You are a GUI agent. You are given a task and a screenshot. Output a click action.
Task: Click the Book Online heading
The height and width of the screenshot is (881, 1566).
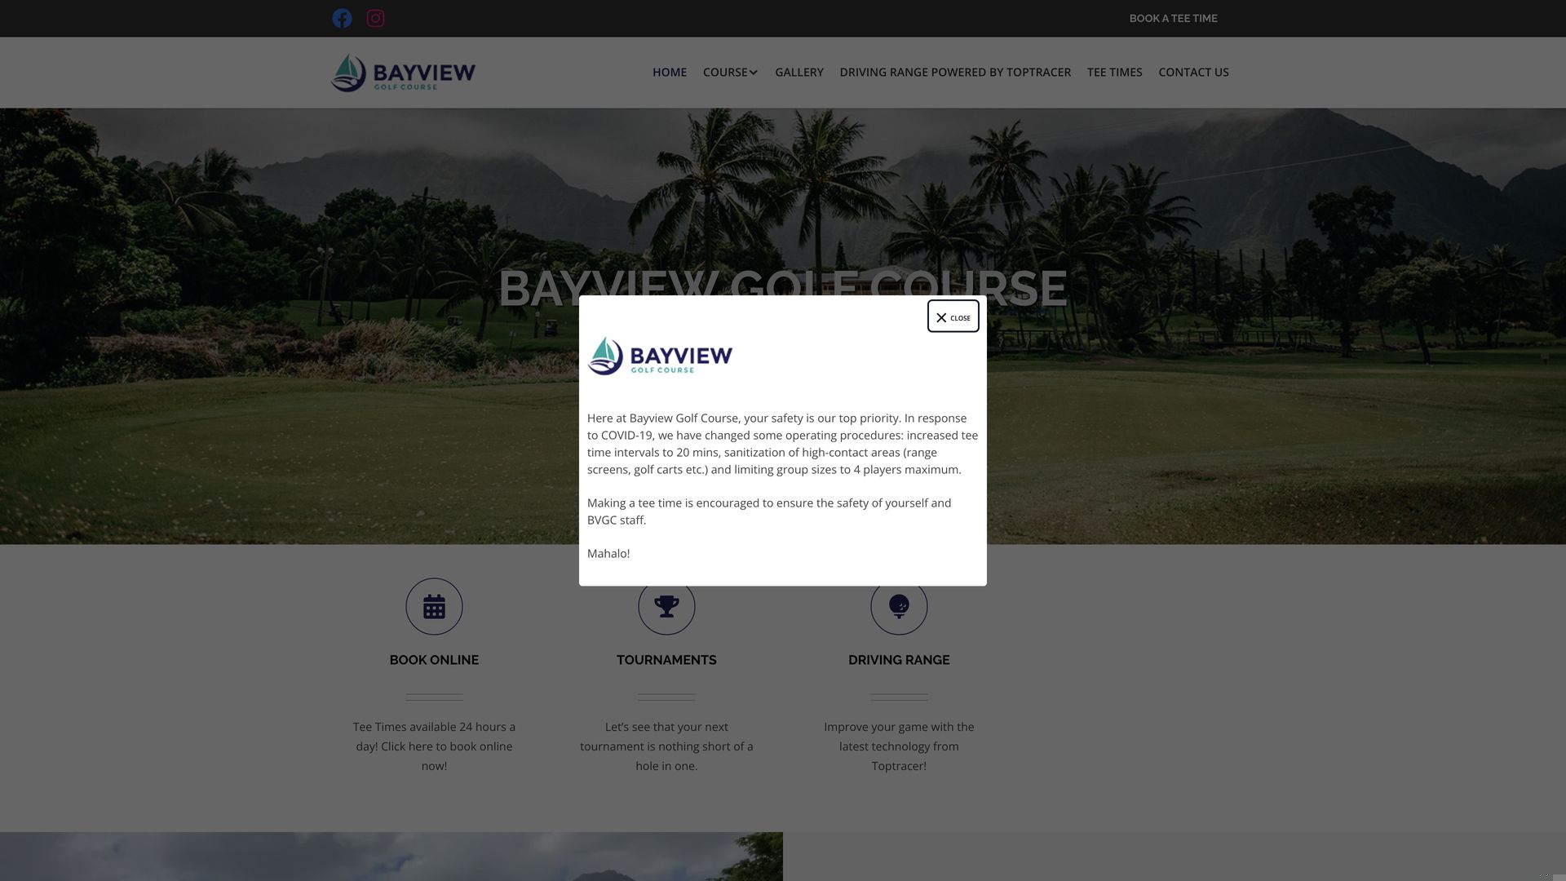(x=434, y=660)
